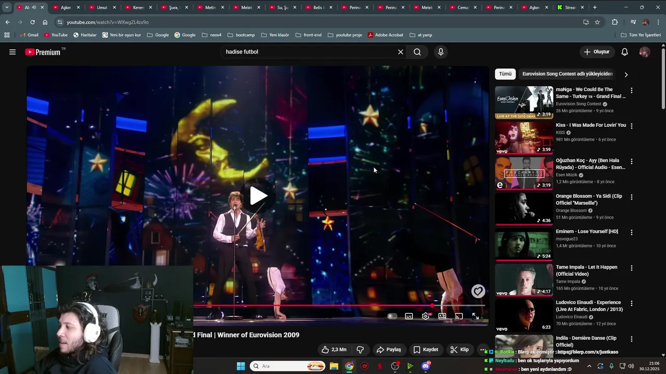
Task: Open the Tüm Yer İşaretleri folder
Action: pos(641,35)
